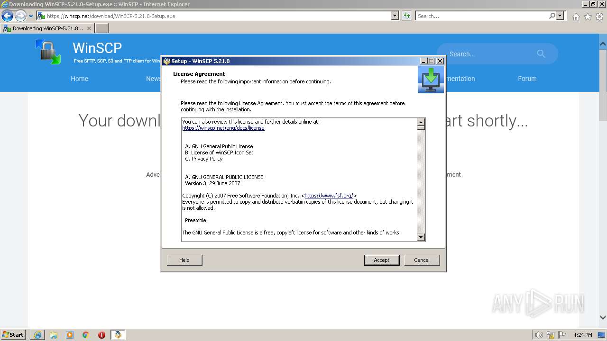Open the recent pages dropdown arrow

coord(31,16)
